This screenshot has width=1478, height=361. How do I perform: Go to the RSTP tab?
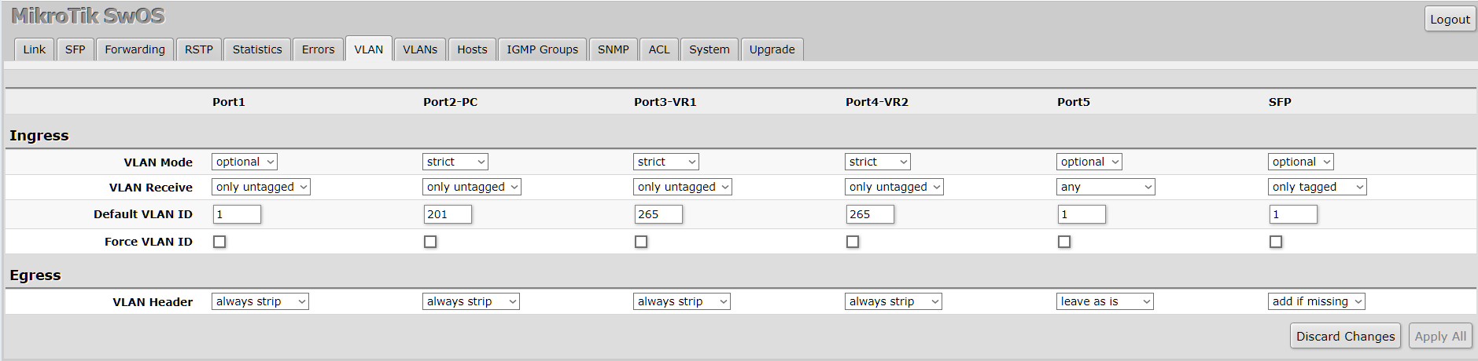pos(199,49)
